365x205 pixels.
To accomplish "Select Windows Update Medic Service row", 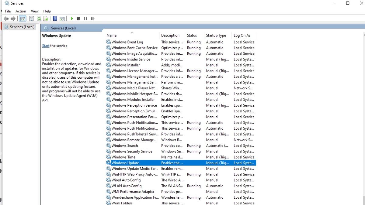I will tap(181, 169).
